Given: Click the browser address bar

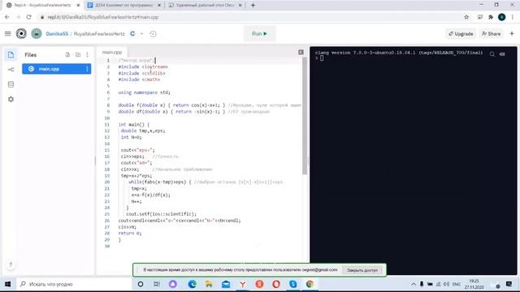Looking at the screenshot, I should (249, 17).
